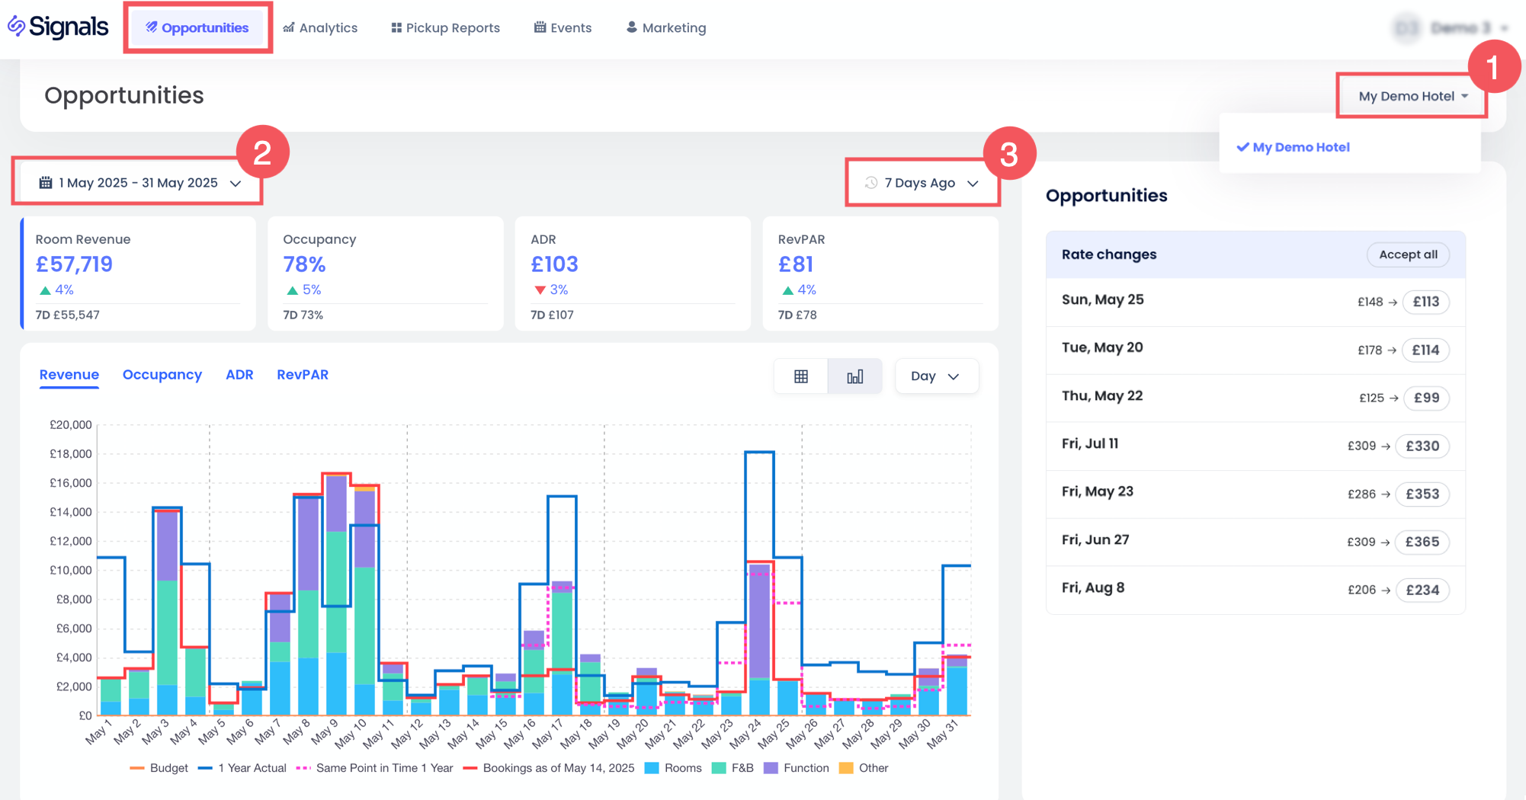This screenshot has width=1526, height=800.
Task: Open Analytics from top navigation
Action: (x=320, y=28)
